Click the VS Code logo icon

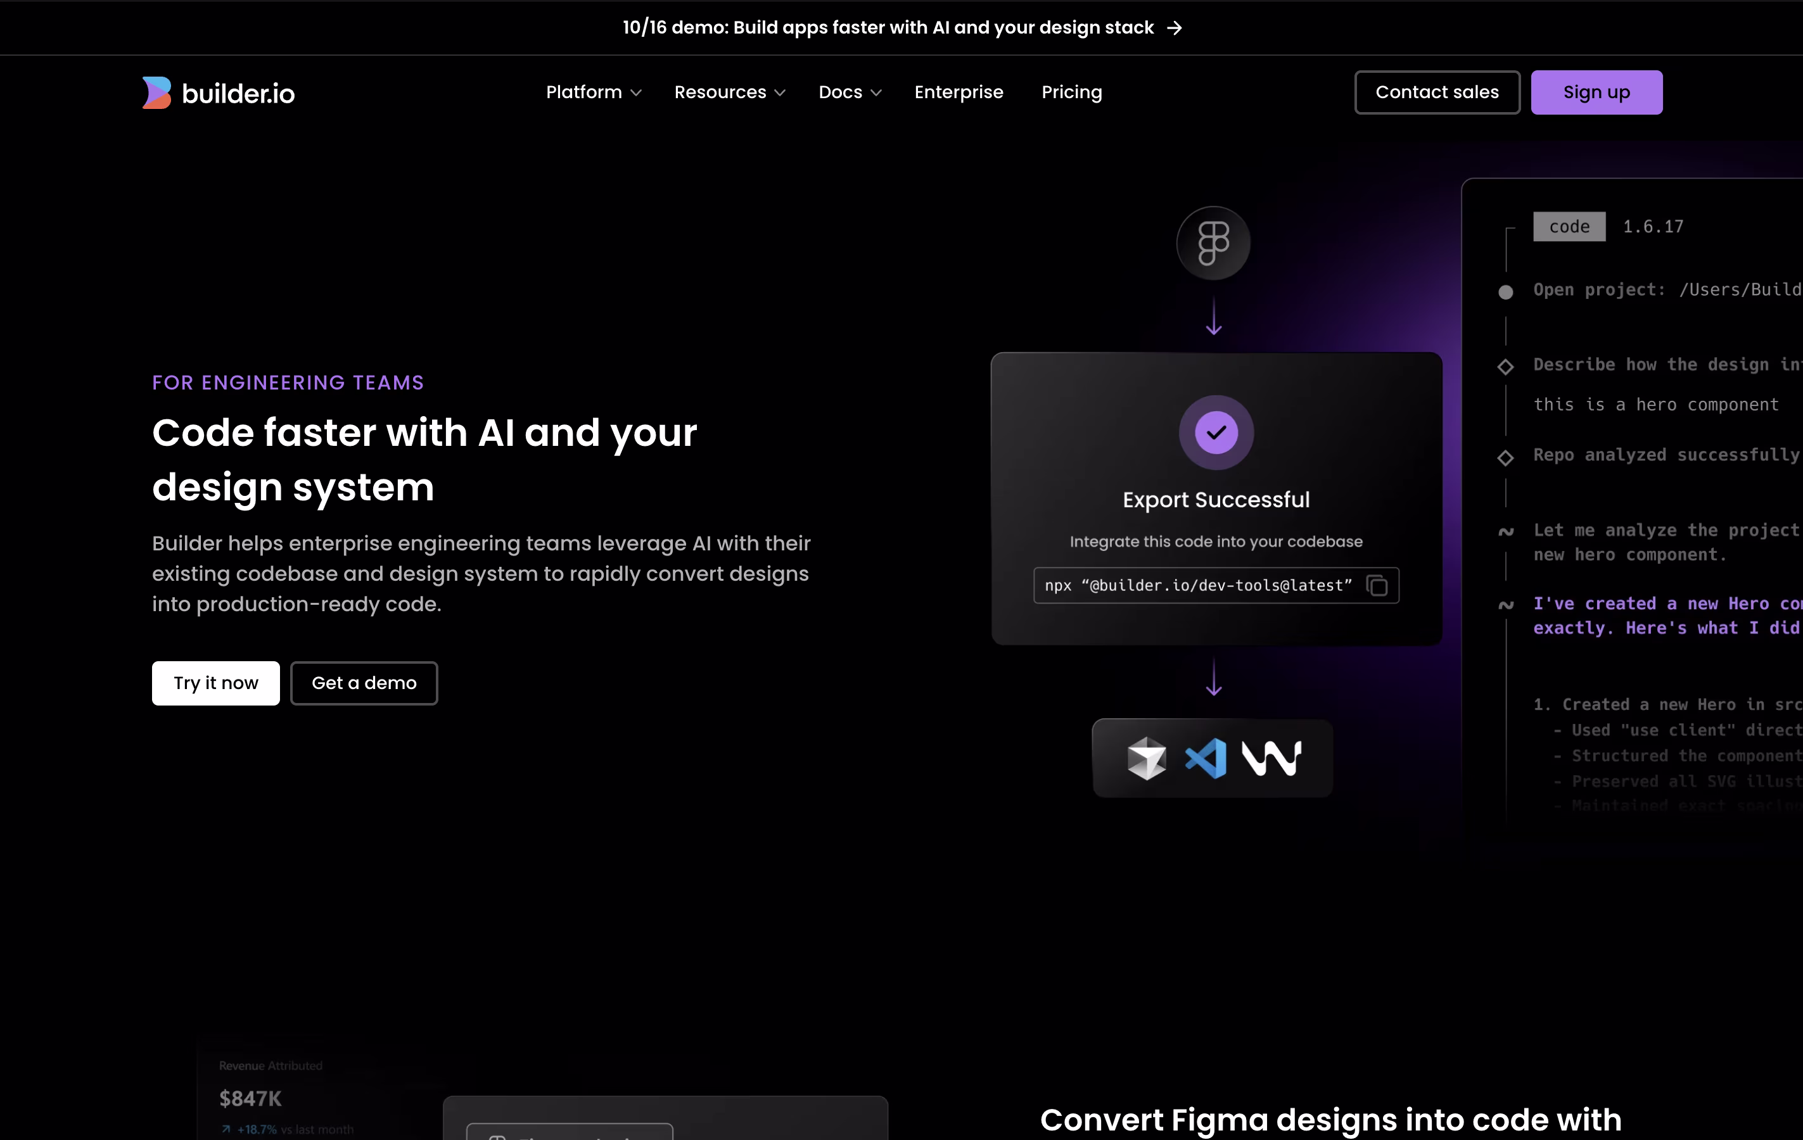tap(1206, 758)
